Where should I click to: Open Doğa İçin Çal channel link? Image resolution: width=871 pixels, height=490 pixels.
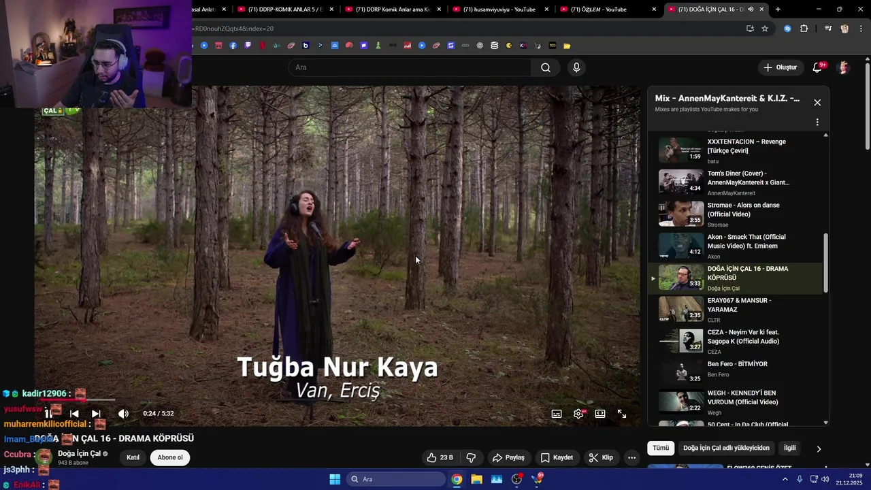[x=79, y=453]
